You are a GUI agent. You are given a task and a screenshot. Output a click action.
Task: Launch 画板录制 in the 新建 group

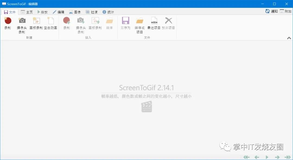(x=36, y=23)
